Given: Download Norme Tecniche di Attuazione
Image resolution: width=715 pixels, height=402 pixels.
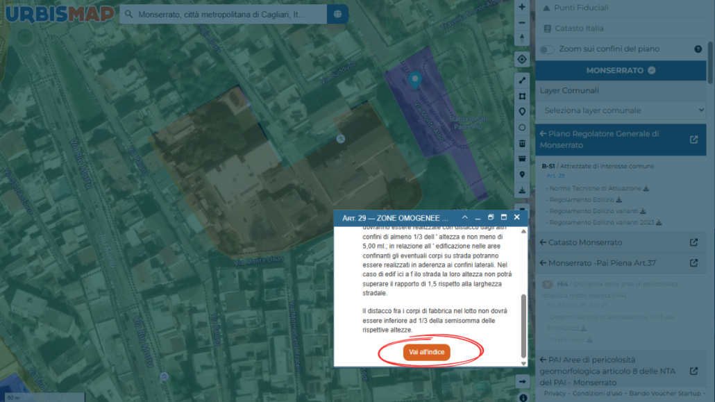Looking at the screenshot, I should coord(646,188).
